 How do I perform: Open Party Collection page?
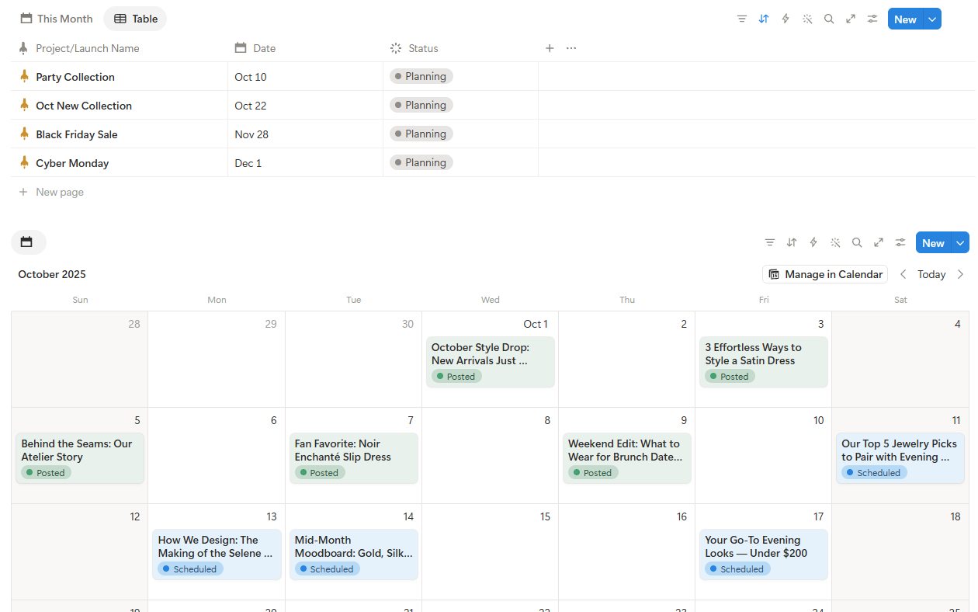pos(75,77)
